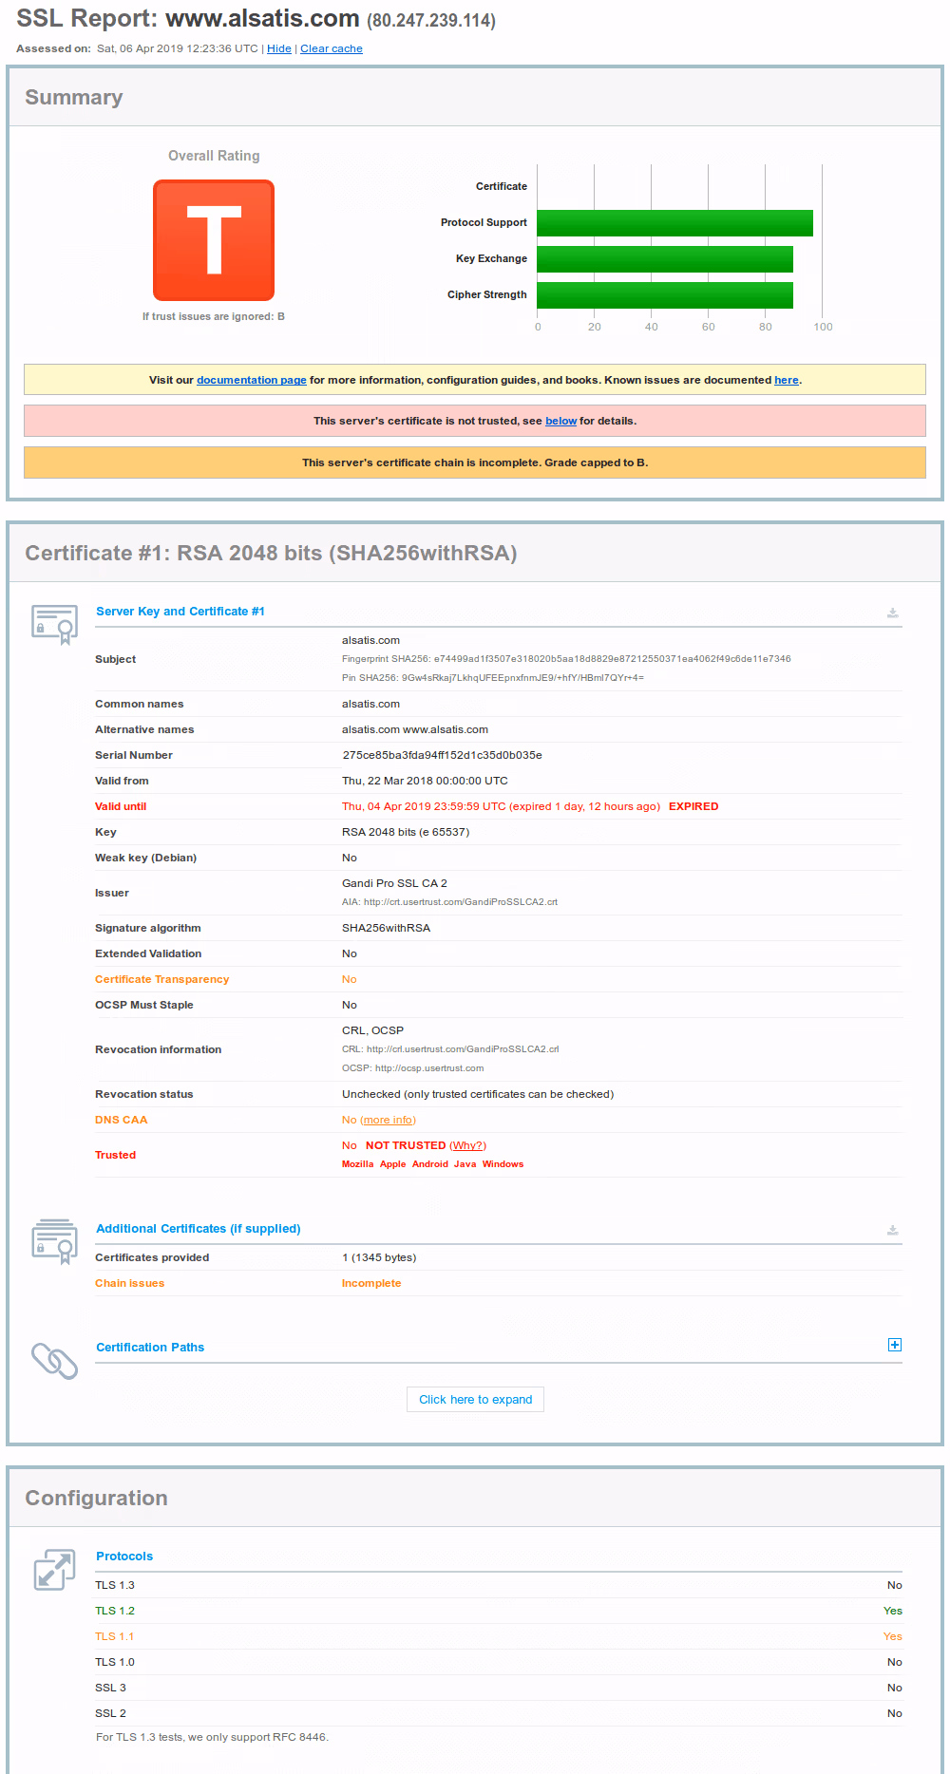Click the stacked certificates icon beside Additional Certificates
950x1774 pixels.
54,1241
